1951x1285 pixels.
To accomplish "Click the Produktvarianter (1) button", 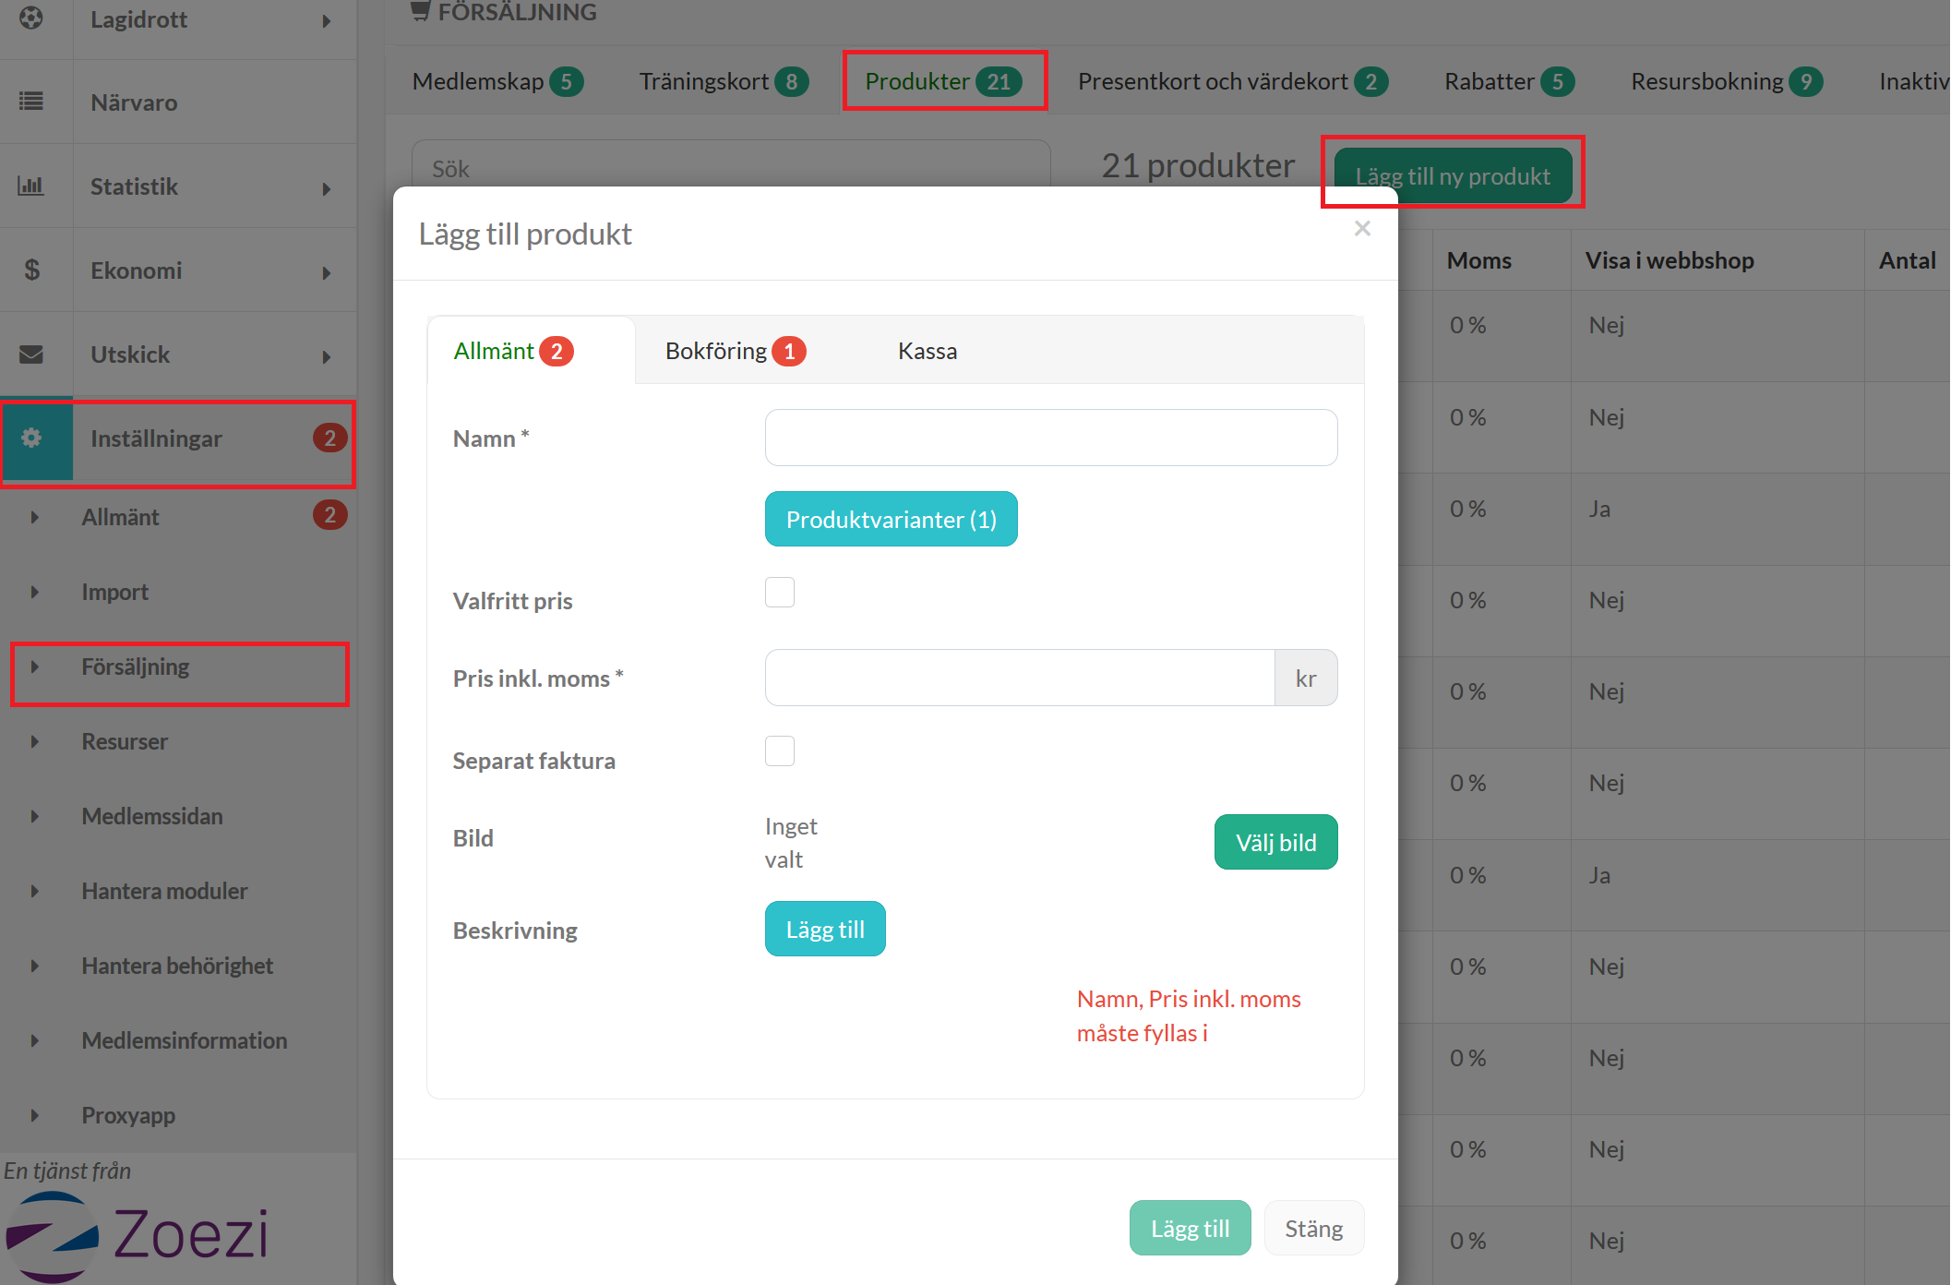I will tap(891, 519).
